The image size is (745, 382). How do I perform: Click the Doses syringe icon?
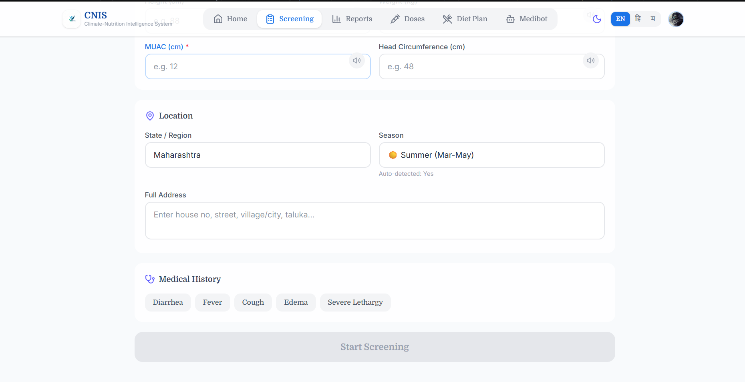point(395,19)
